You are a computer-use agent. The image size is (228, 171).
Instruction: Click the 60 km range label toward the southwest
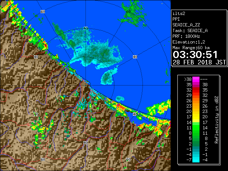pos(43,160)
